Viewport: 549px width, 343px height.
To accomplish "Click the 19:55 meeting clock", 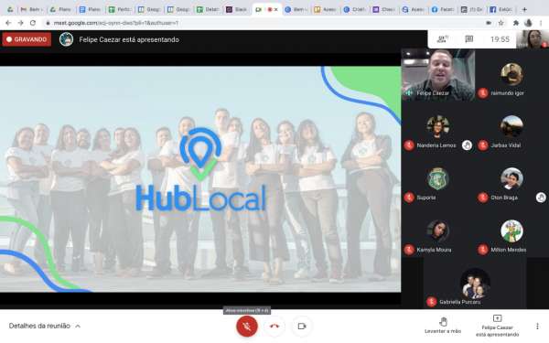I will [x=500, y=39].
